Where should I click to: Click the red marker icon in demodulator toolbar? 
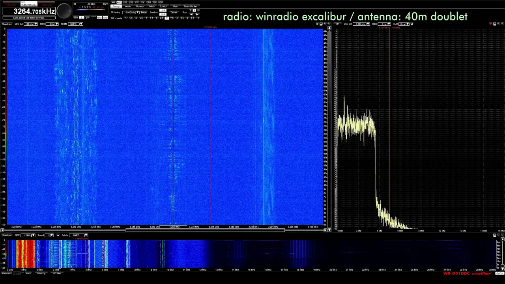491,24
